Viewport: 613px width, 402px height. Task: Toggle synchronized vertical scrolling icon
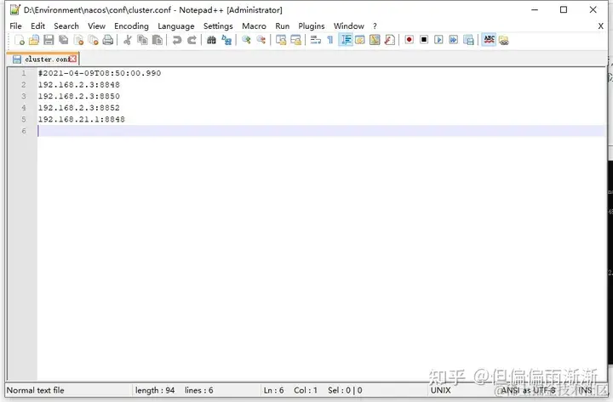(281, 40)
